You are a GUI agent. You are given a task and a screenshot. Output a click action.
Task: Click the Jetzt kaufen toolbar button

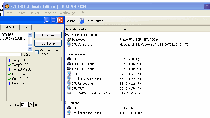(92, 21)
